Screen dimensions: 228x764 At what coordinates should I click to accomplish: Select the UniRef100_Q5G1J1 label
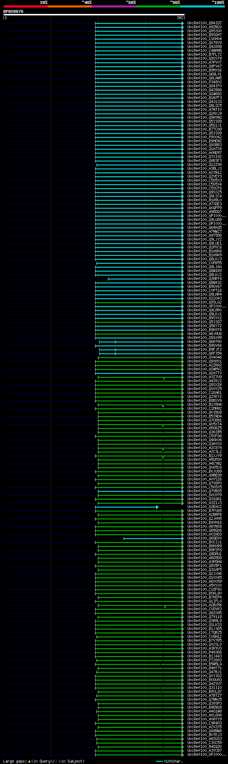pyautogui.click(x=204, y=125)
